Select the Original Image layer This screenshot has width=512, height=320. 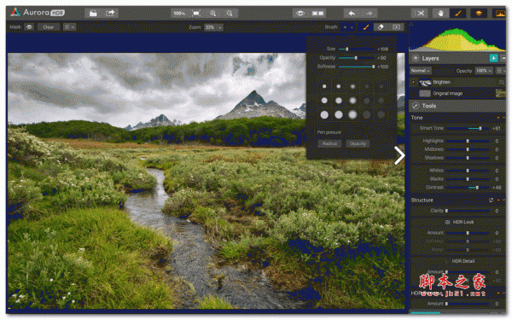(457, 94)
